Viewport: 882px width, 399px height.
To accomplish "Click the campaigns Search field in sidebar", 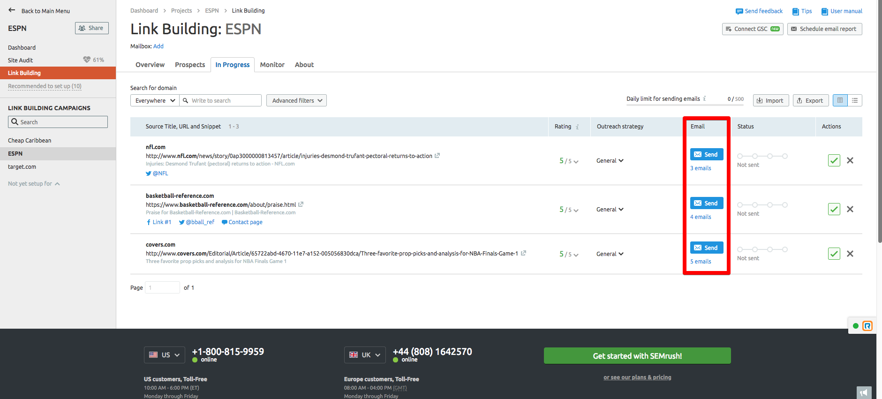I will (58, 122).
